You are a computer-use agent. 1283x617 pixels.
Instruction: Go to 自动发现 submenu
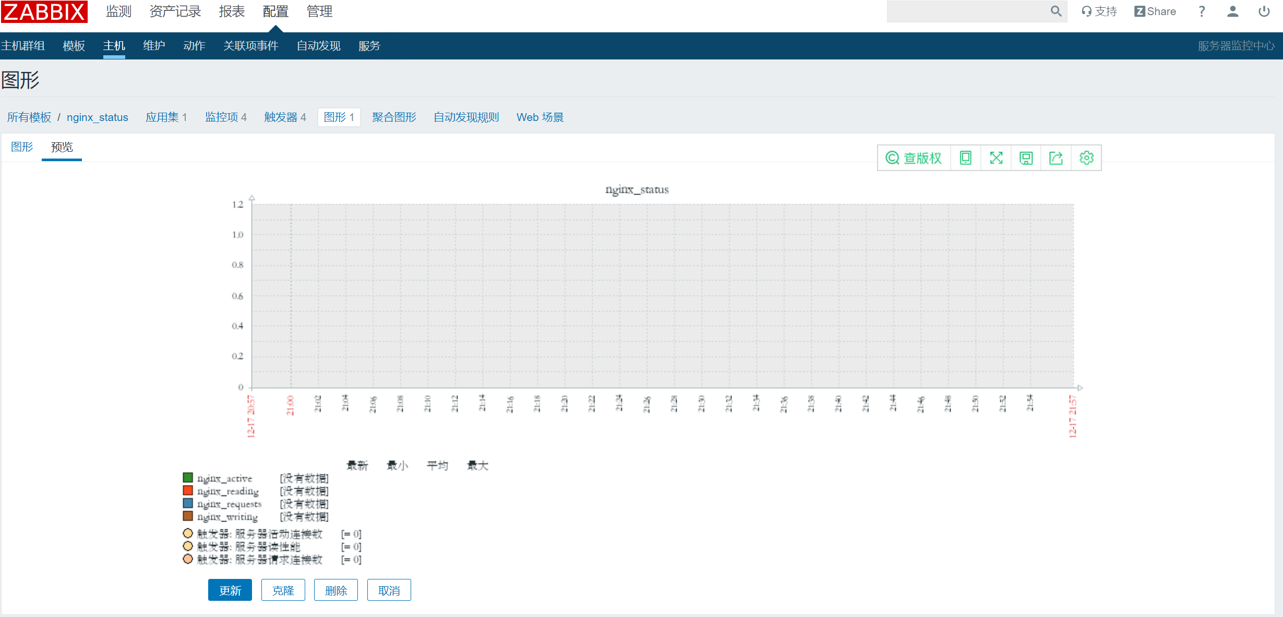[318, 46]
